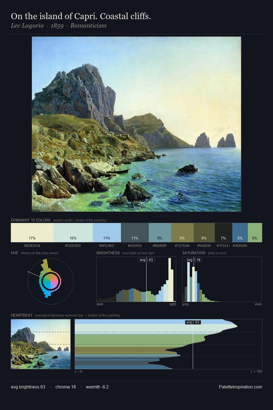
Task: Click the SATURATION section heading
Action: (x=194, y=253)
